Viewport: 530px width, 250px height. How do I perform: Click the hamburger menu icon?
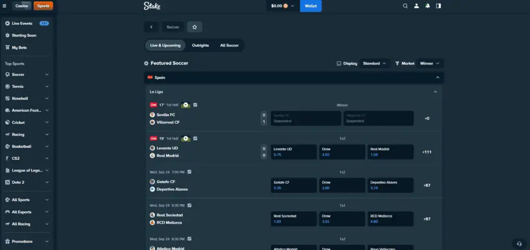tap(5, 6)
